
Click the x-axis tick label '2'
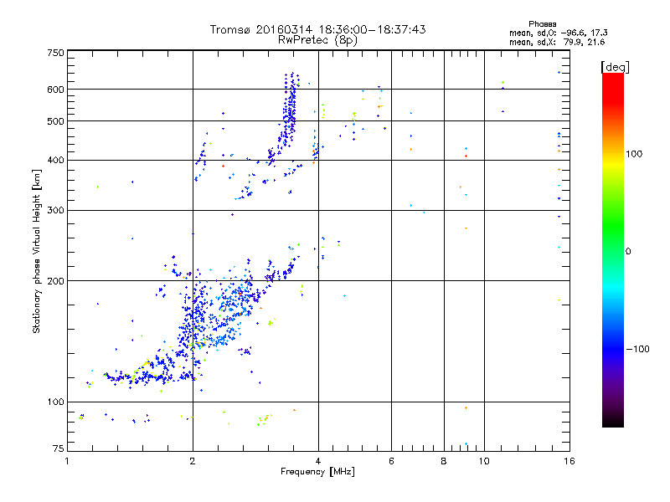click(193, 461)
